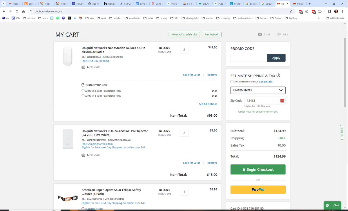Open the Chrome three-dot menu
Image resolution: width=348 pixels, height=211 pixels.
click(343, 11)
